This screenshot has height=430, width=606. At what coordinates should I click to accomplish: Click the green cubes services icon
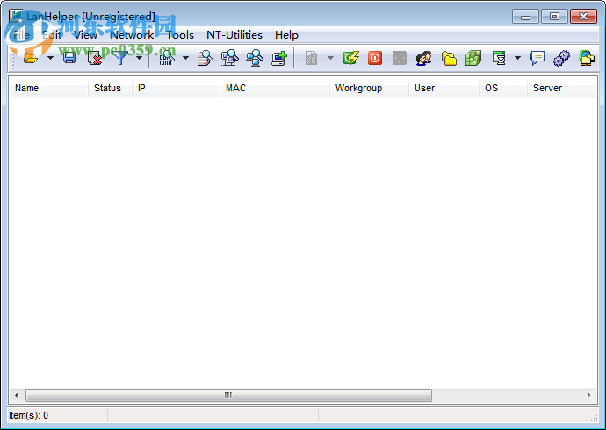click(x=473, y=58)
